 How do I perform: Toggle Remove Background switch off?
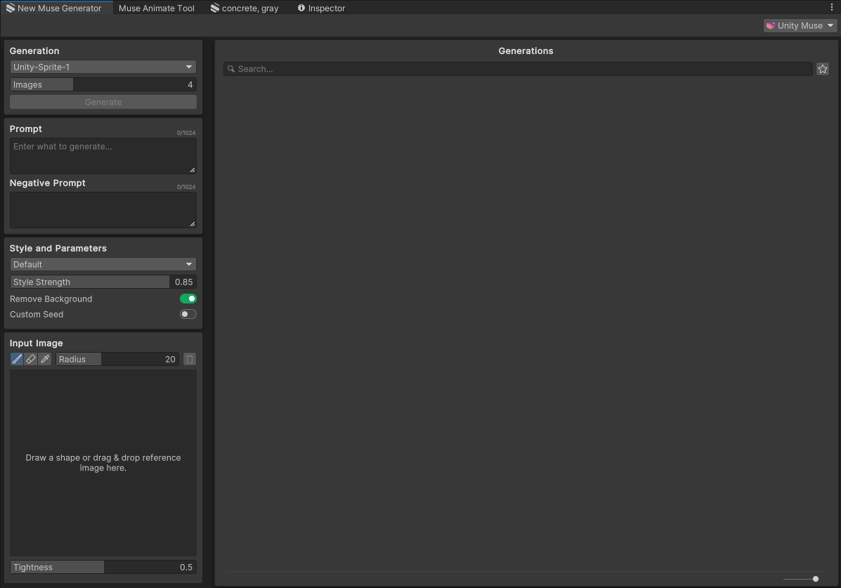click(188, 299)
